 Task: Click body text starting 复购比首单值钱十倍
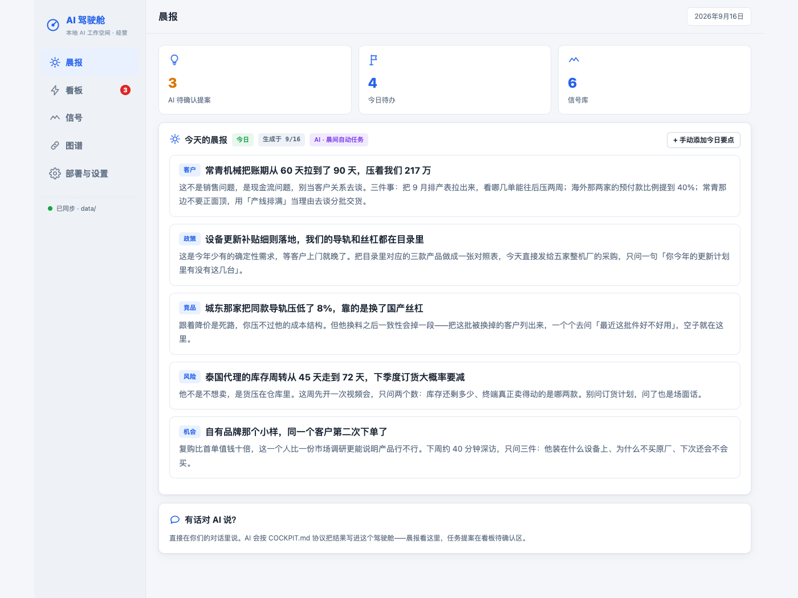(x=455, y=456)
